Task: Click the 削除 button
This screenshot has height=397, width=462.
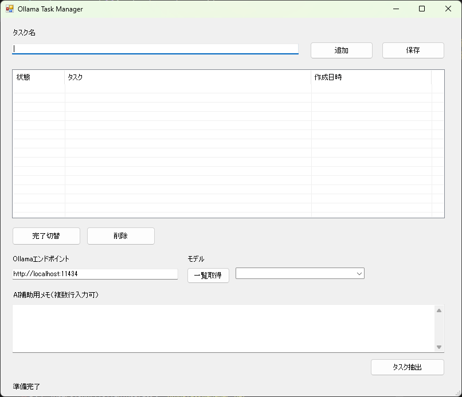Action: coord(120,236)
